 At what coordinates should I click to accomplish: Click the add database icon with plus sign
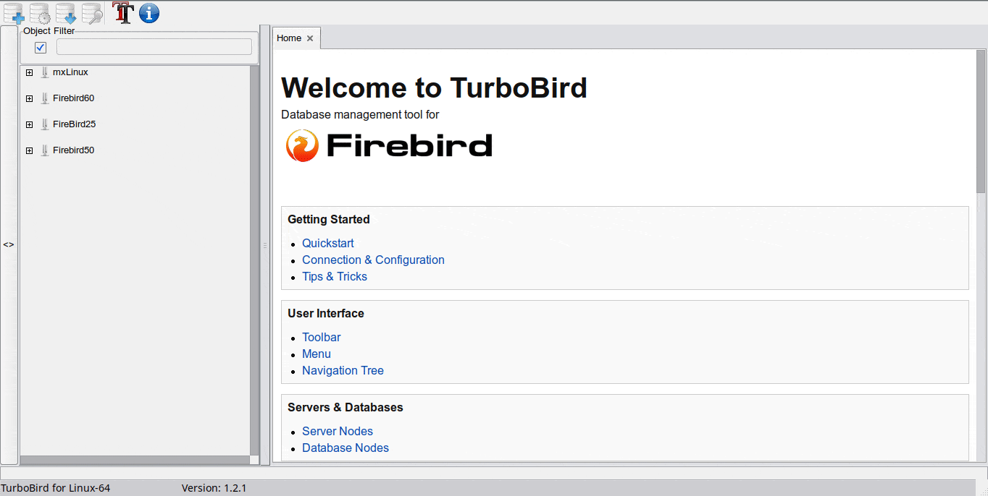[x=14, y=13]
